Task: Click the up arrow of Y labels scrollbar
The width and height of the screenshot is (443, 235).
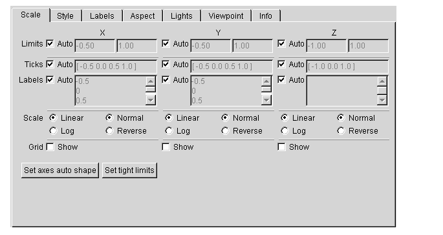Action: point(266,81)
